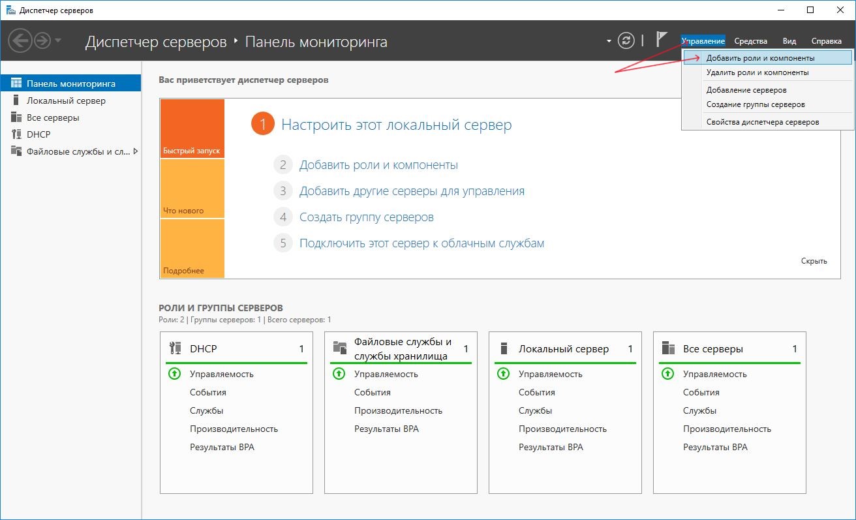Screen dimensions: 856x520
Task: Click the refresh dashboard icon
Action: coord(626,40)
